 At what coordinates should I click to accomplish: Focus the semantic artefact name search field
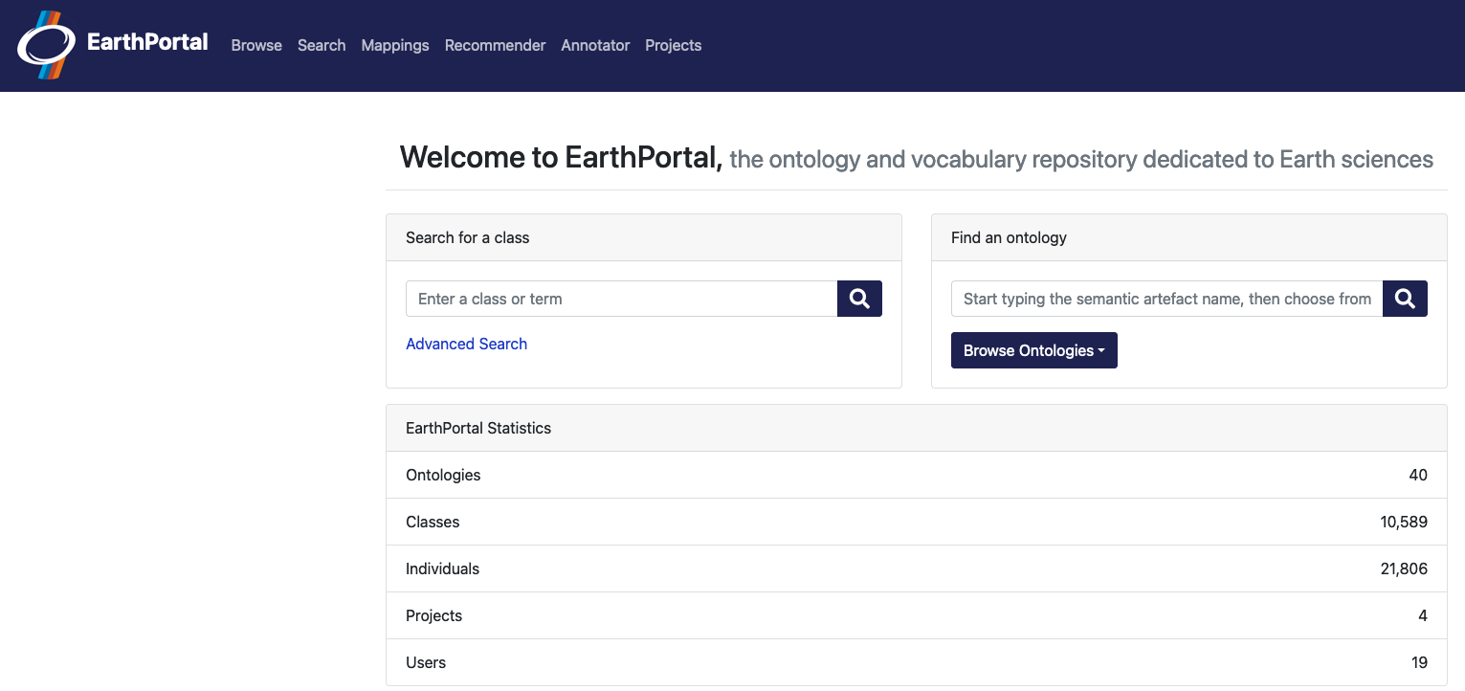pos(1167,299)
